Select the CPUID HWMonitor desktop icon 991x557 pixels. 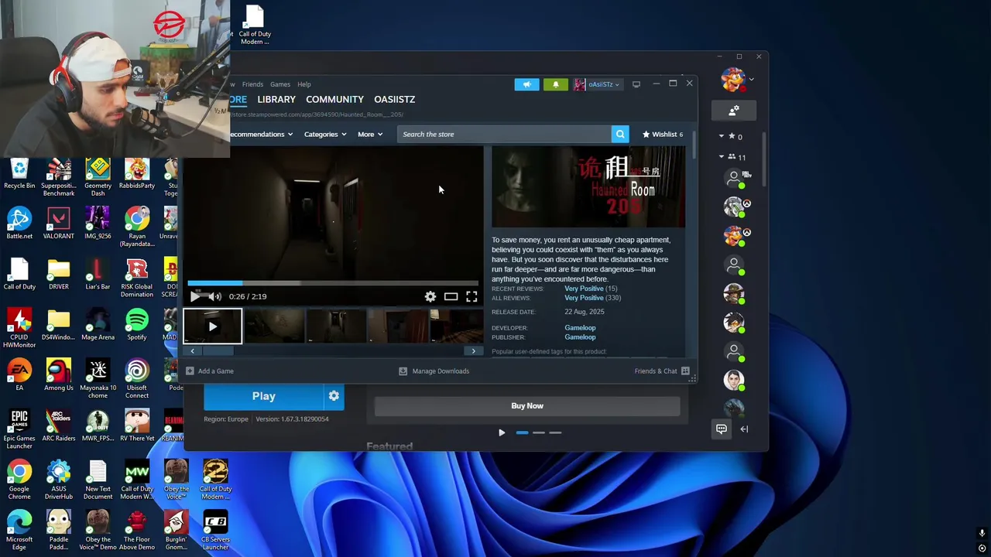(x=19, y=329)
